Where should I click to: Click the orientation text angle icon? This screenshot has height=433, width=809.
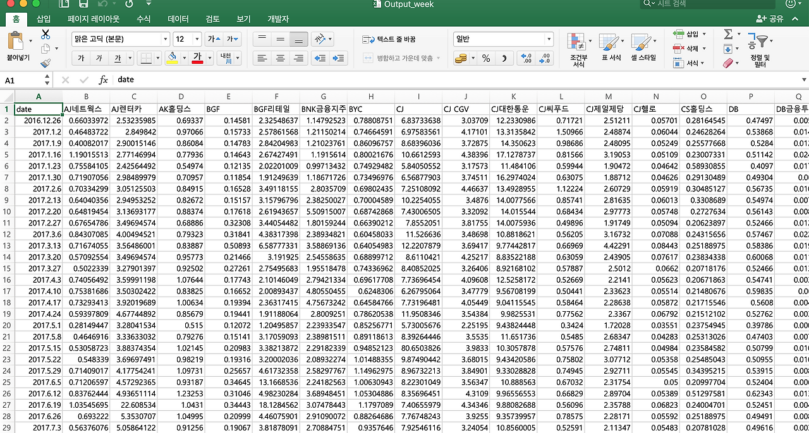(x=320, y=39)
